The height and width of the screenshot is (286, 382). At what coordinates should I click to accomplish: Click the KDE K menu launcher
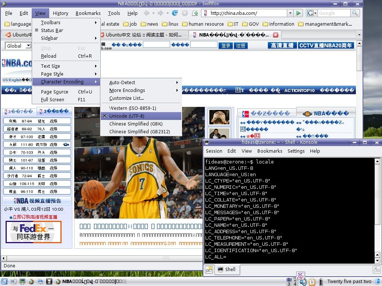pos(4,282)
